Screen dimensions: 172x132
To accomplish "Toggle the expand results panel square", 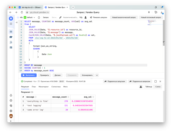I will click(x=155, y=81).
